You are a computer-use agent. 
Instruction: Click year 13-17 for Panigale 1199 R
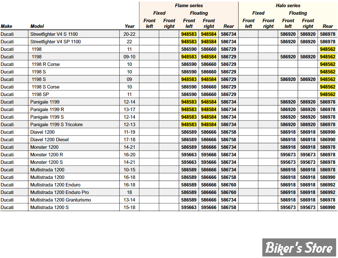[x=129, y=110]
